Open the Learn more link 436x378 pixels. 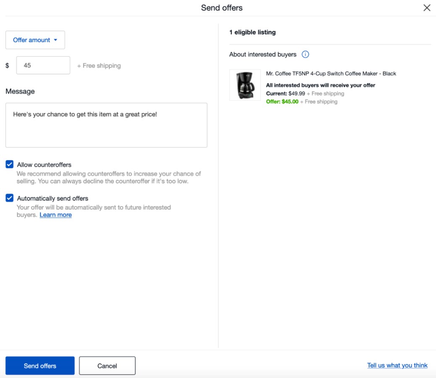click(x=55, y=215)
